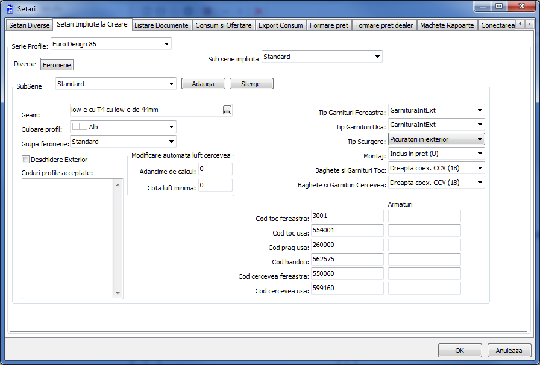
Task: Switch to the Feronerie tab
Action: click(x=57, y=64)
